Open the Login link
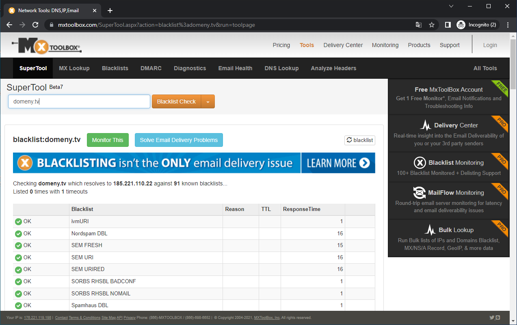This screenshot has height=325, width=517. (490, 45)
